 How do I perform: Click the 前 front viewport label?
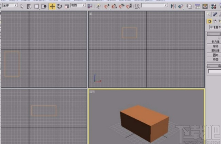point(91,14)
